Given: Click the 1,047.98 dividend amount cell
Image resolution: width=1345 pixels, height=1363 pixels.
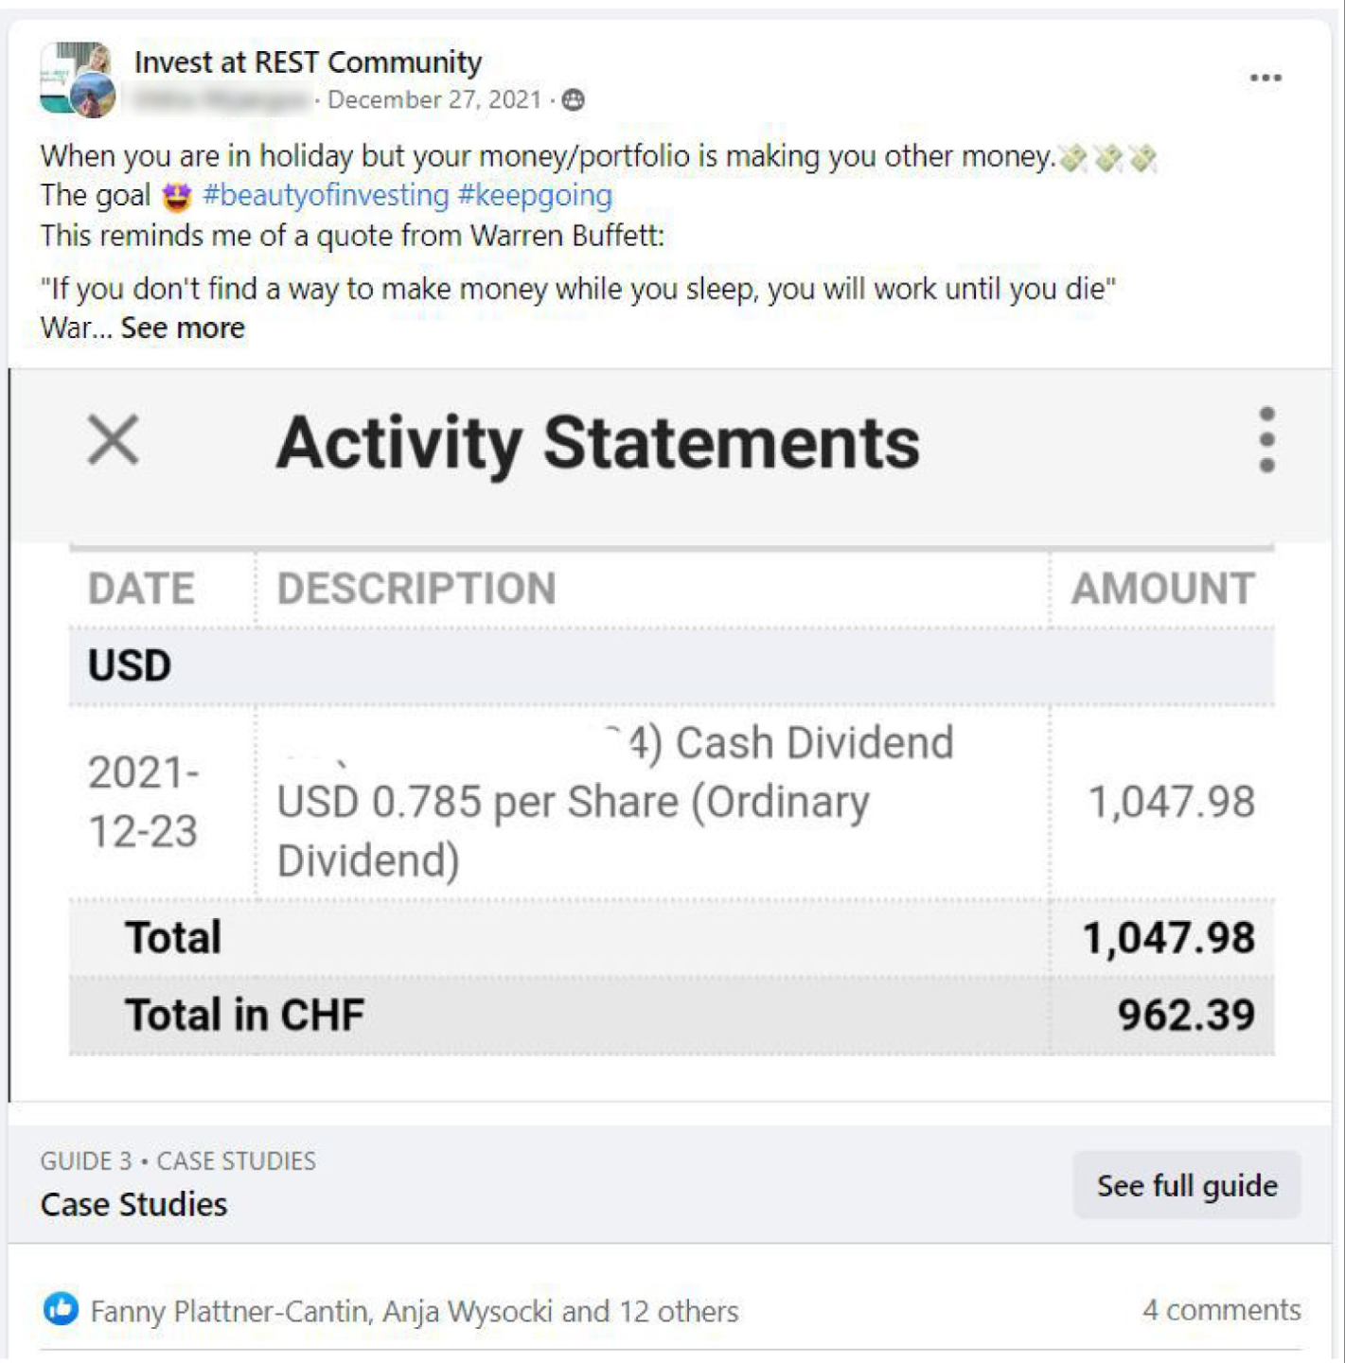Looking at the screenshot, I should tap(1172, 802).
